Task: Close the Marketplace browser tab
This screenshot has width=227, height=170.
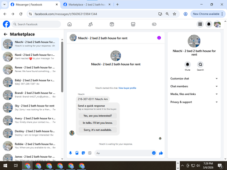Action: pos(109,5)
